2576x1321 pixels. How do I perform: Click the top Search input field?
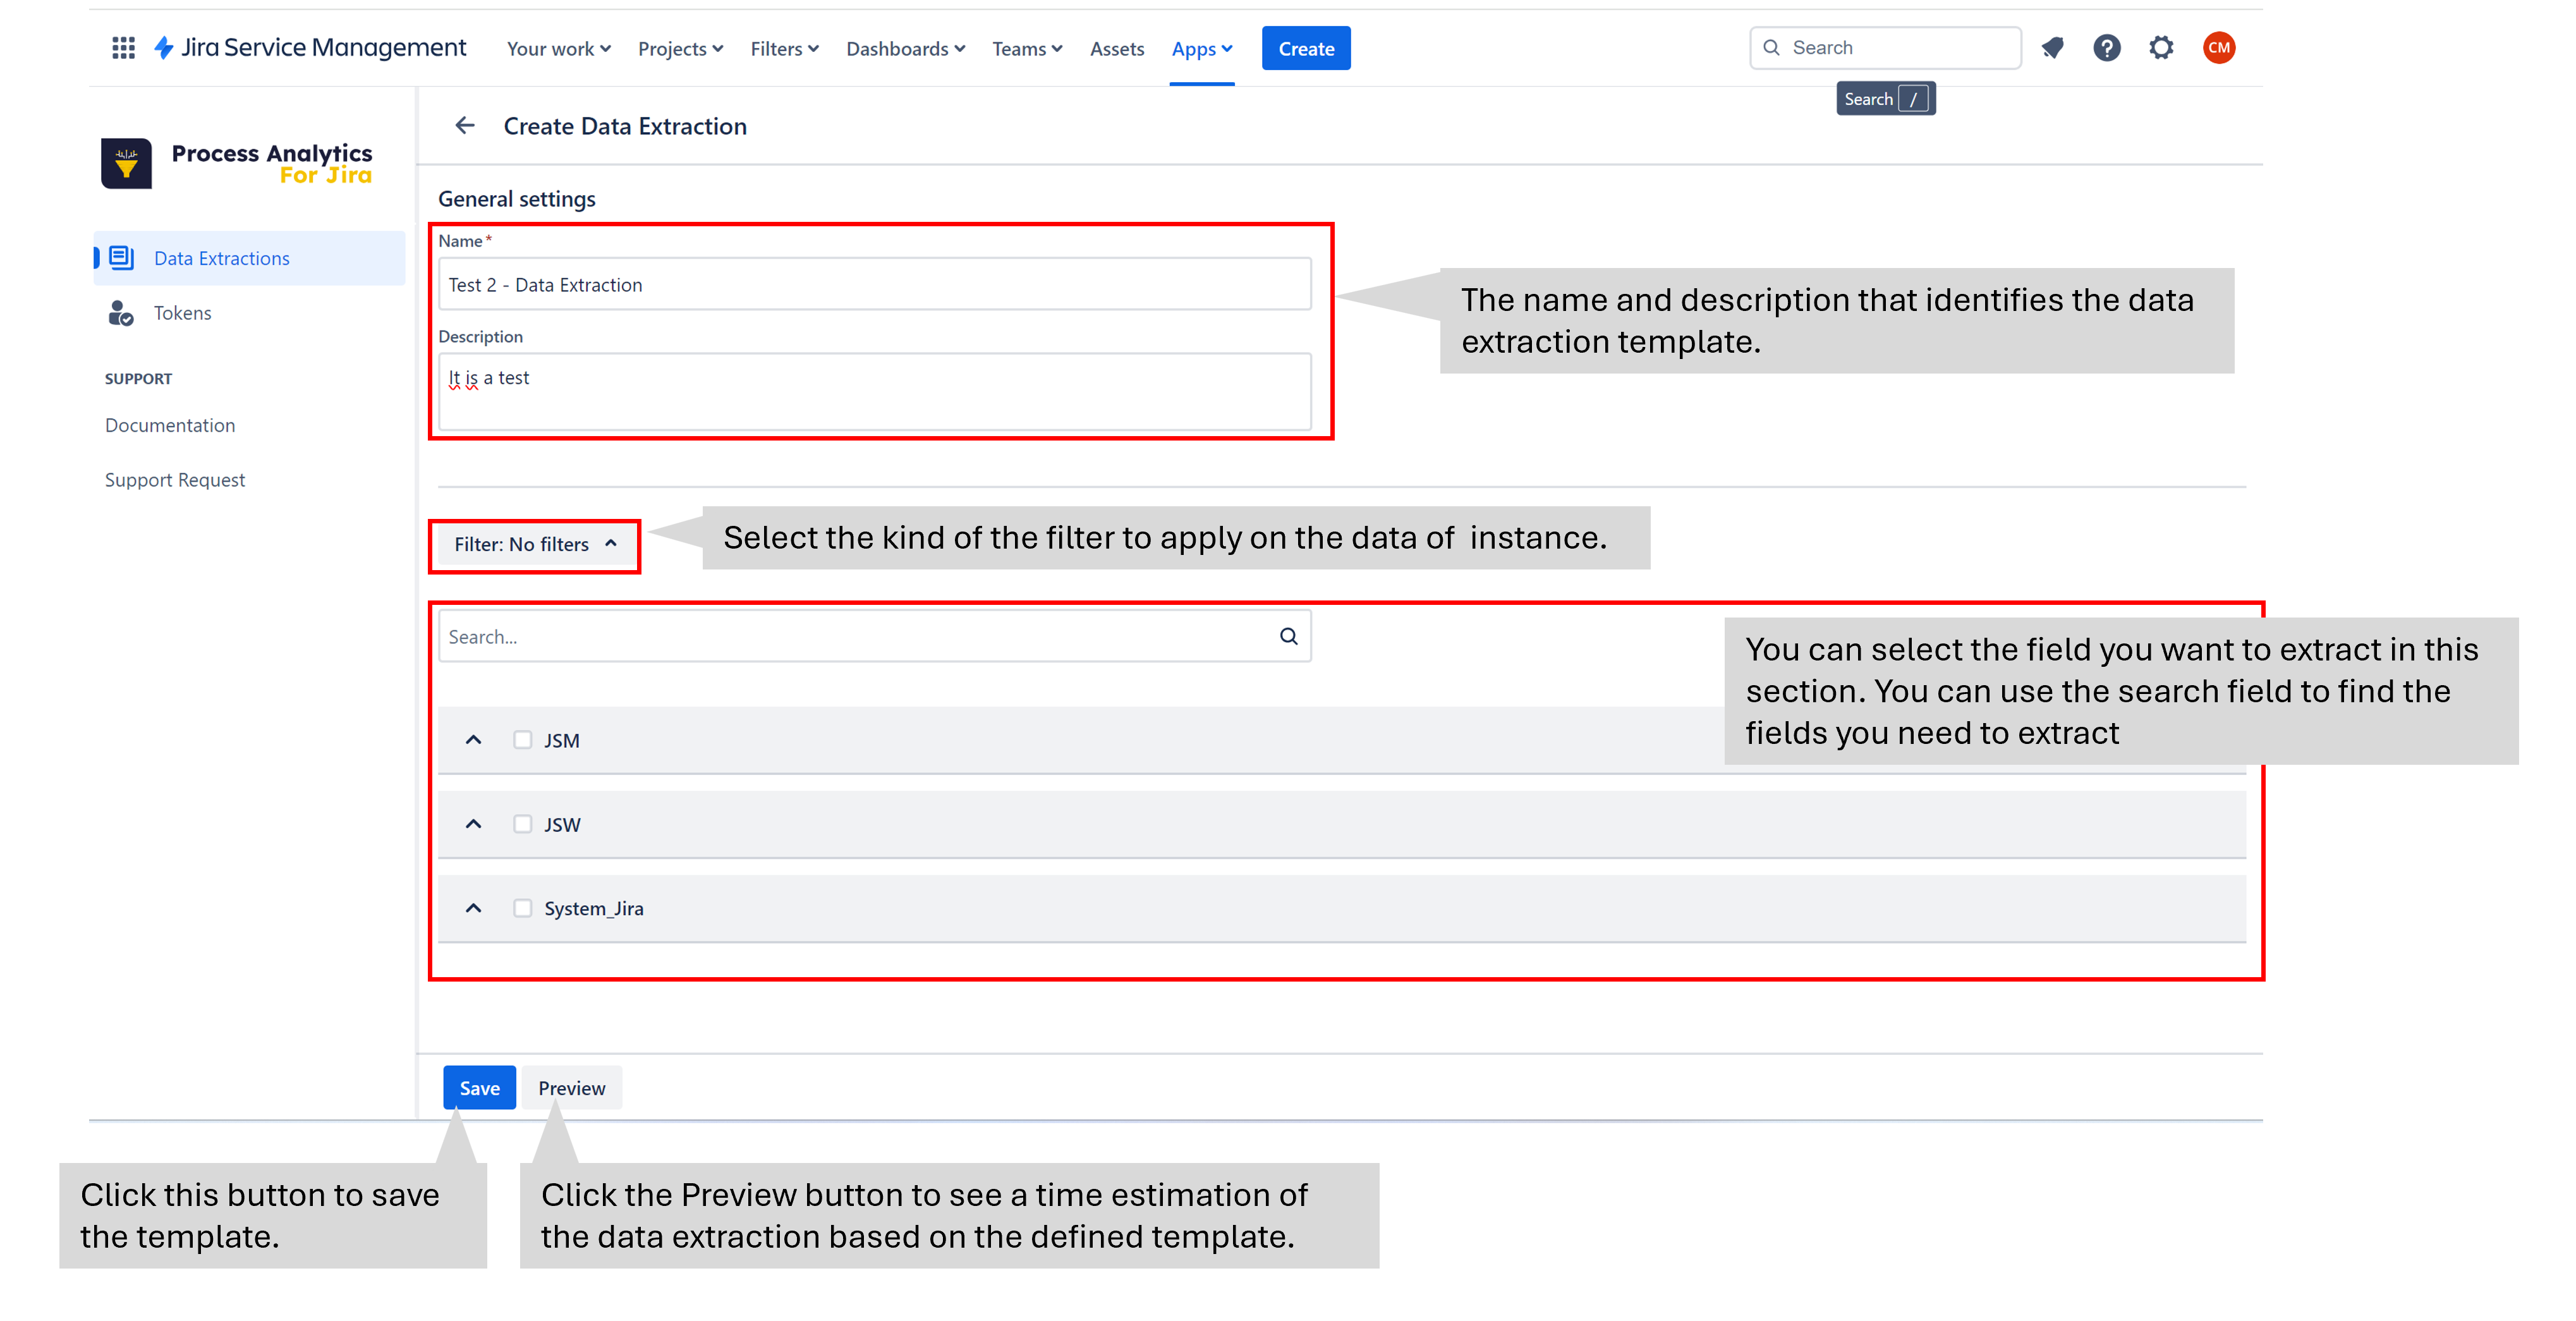tap(1885, 48)
